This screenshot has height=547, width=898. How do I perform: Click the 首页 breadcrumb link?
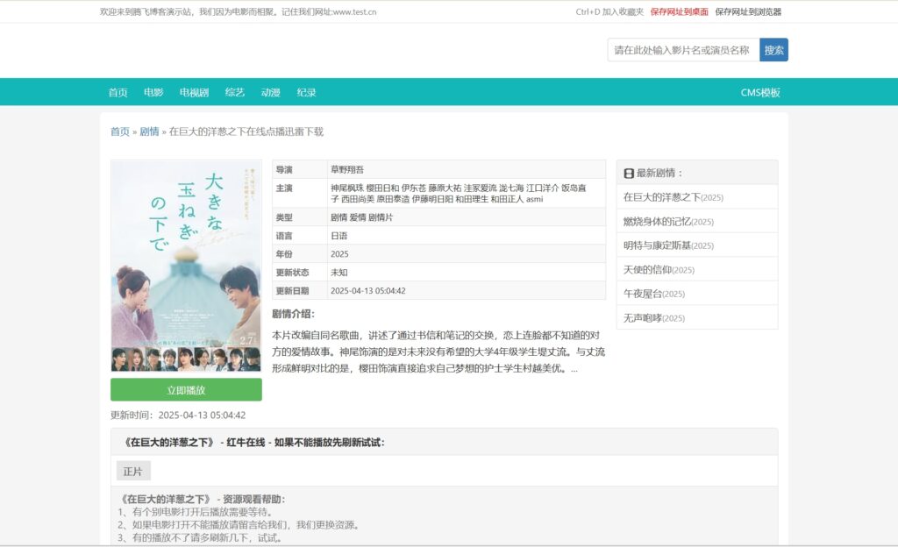click(x=118, y=131)
